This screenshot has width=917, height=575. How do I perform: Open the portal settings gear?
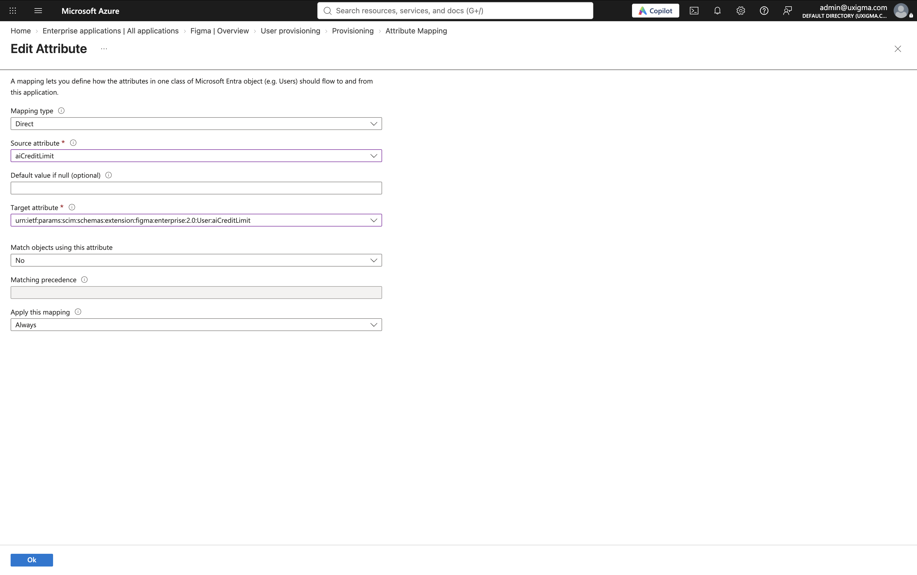point(741,11)
